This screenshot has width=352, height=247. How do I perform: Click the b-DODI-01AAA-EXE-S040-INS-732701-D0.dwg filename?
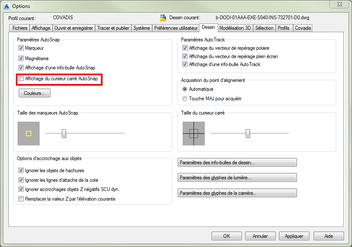(262, 18)
